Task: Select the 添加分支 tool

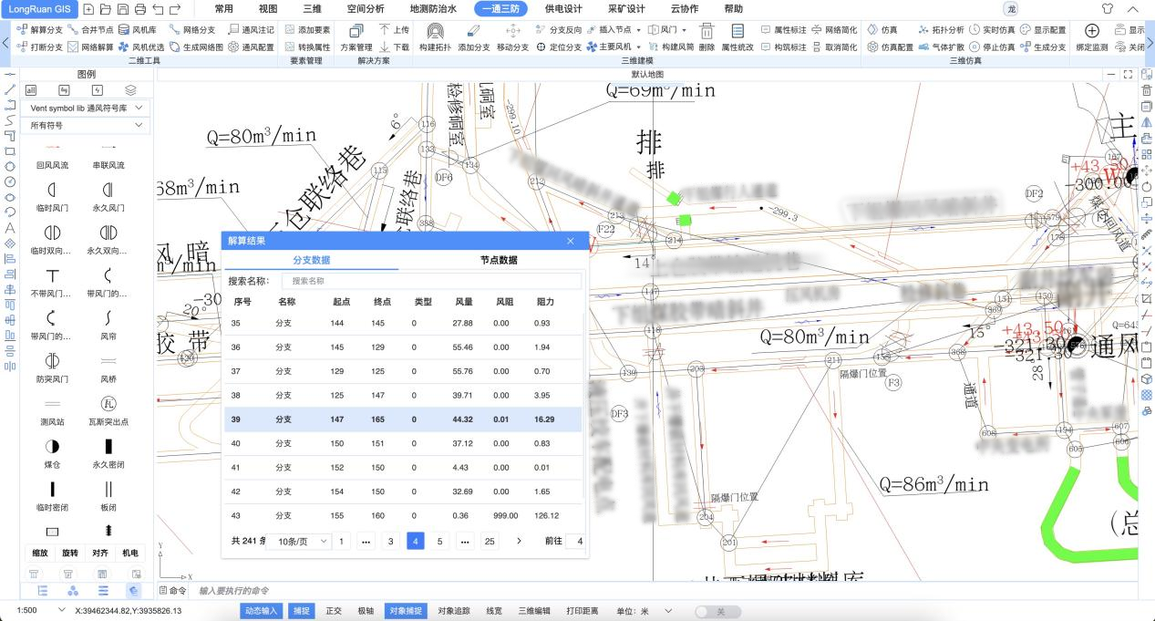Action: (x=473, y=33)
